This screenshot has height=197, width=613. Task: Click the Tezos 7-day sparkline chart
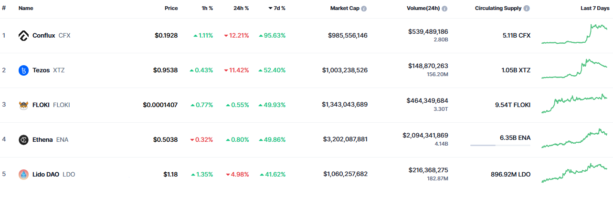point(574,69)
